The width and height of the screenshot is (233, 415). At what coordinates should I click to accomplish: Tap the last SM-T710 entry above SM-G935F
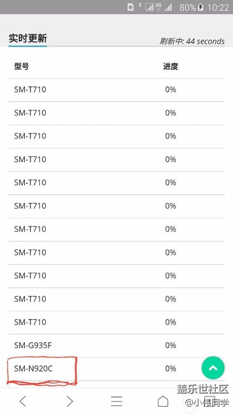point(30,322)
